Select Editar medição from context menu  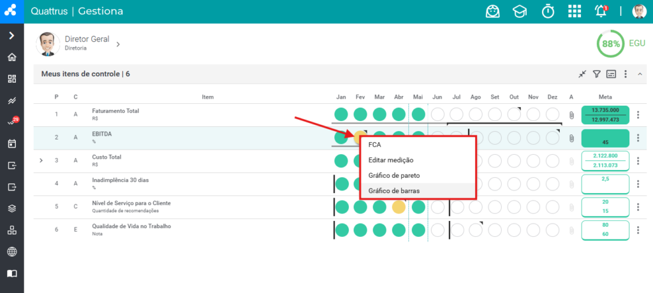click(418, 160)
